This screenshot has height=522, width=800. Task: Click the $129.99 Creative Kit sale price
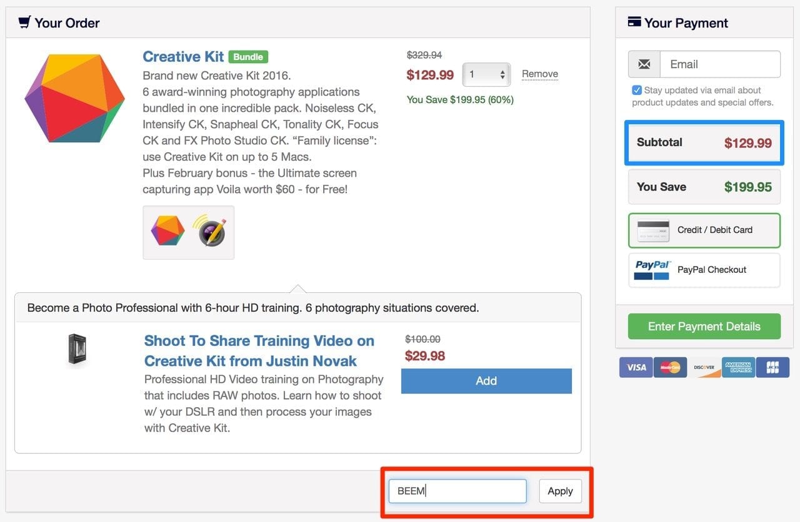click(x=430, y=75)
